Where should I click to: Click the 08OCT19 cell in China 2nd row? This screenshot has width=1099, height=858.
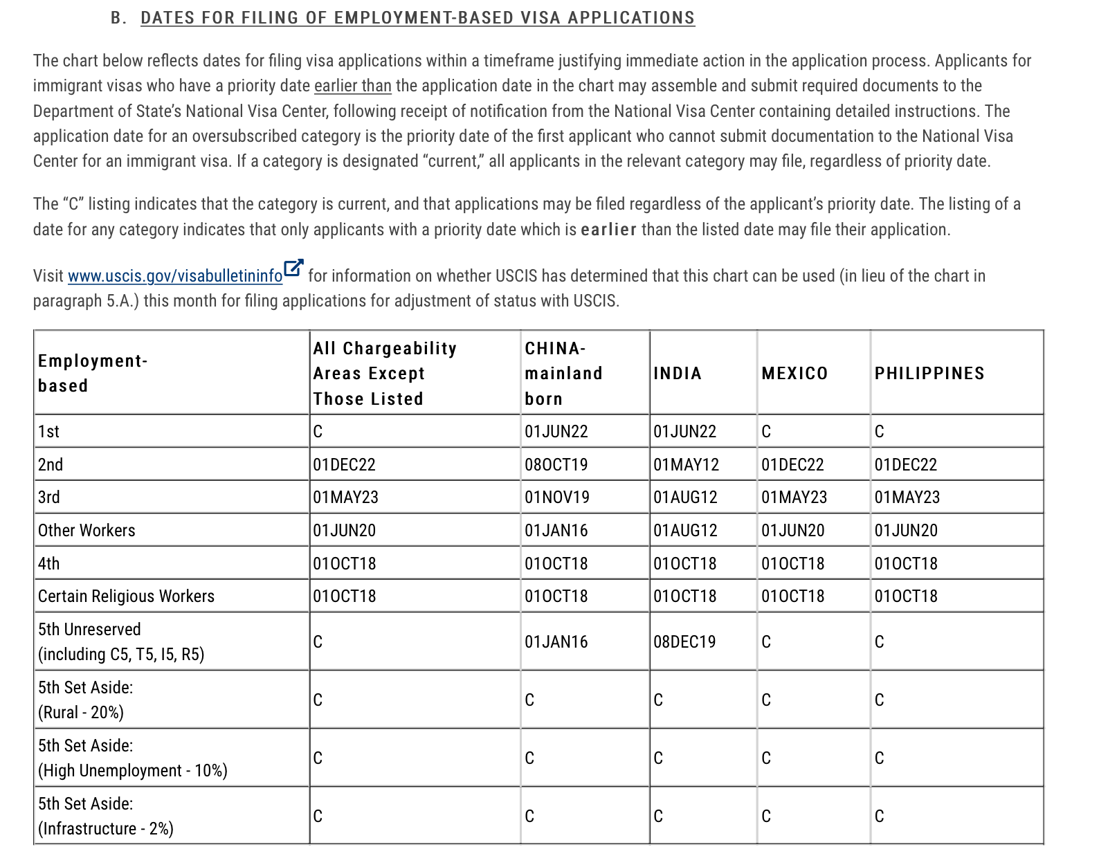(x=556, y=464)
